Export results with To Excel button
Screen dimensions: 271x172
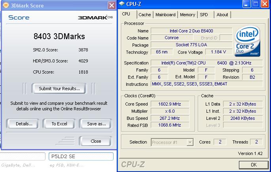click(x=59, y=124)
